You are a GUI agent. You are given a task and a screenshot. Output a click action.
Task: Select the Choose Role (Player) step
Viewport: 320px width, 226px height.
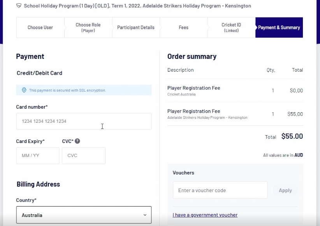(88, 28)
